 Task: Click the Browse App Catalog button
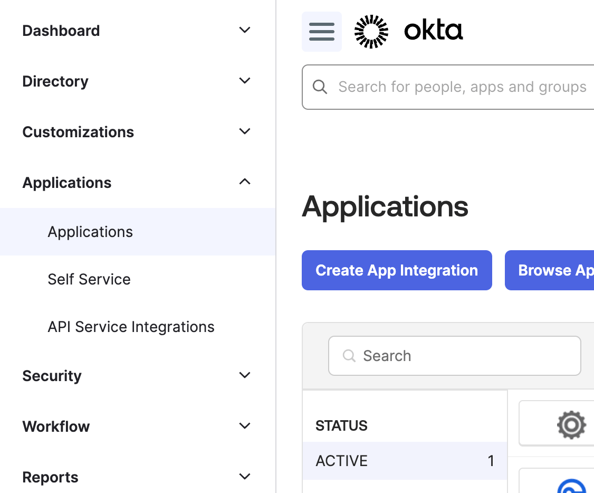549,270
